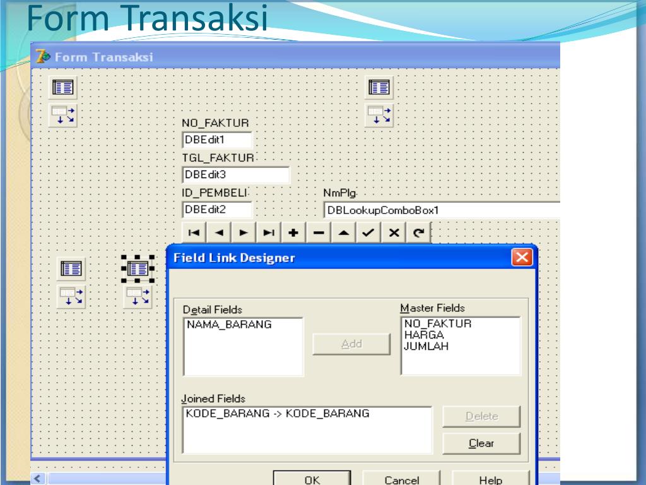This screenshot has width=646, height=485.
Task: Go to next record in navigator
Action: click(244, 233)
